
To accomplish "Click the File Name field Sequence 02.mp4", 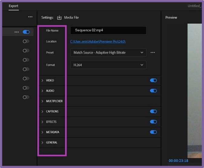I will pos(108,31).
